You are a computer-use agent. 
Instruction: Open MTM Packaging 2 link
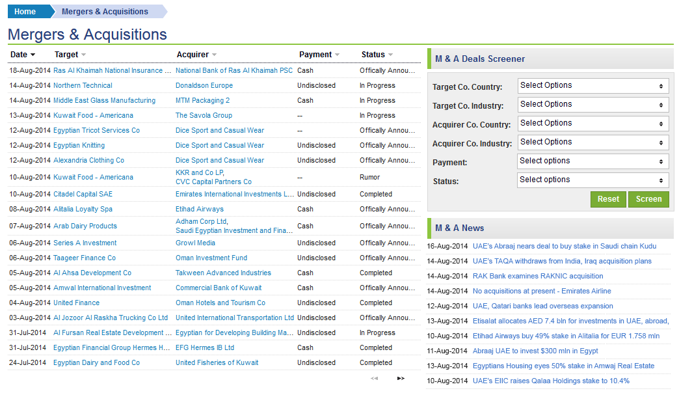[x=203, y=100]
